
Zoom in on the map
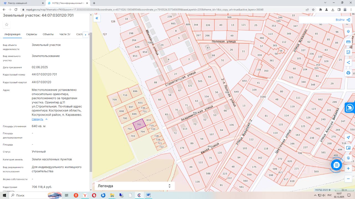[348, 168]
